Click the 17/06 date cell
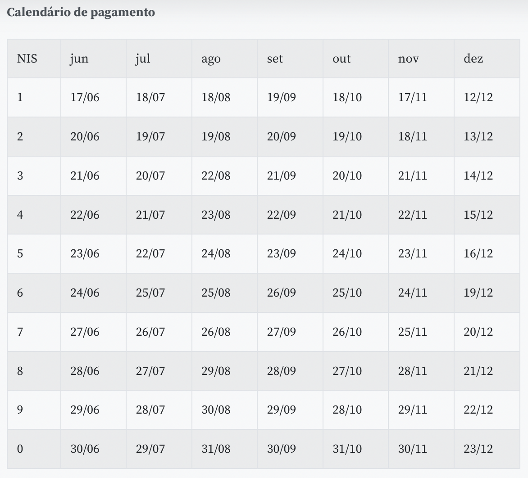Viewport: 528px width, 478px height. (85, 98)
